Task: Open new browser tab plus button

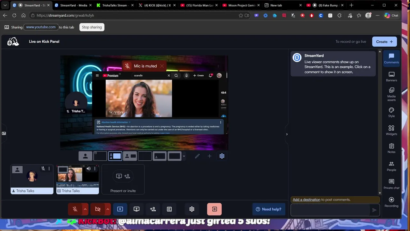Action: (351, 5)
